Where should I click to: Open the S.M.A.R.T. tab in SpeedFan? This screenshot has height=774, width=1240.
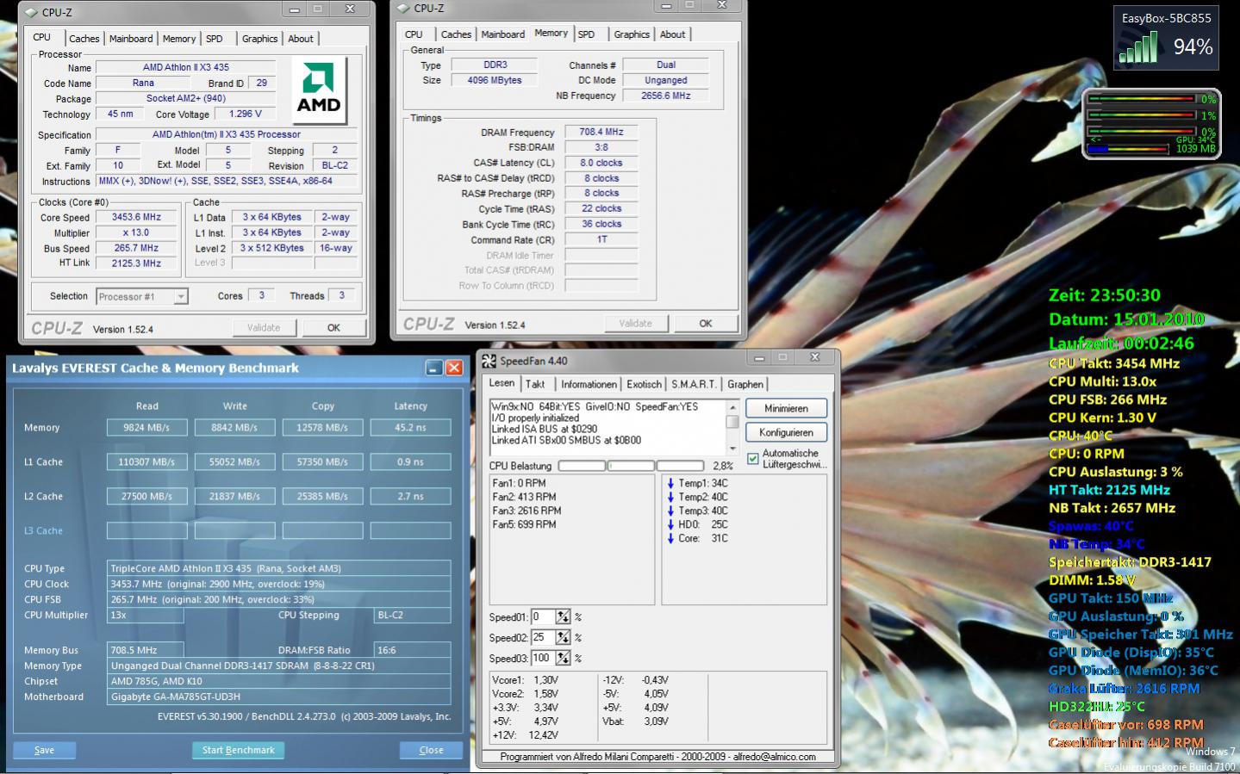(694, 384)
